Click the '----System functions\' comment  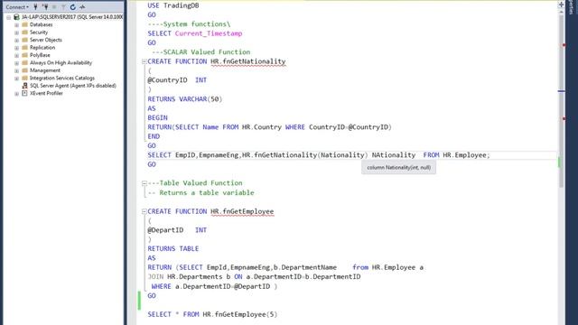(x=189, y=24)
